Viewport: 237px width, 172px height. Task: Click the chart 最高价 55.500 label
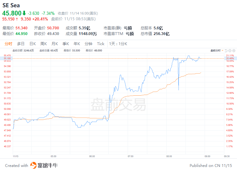72,50
